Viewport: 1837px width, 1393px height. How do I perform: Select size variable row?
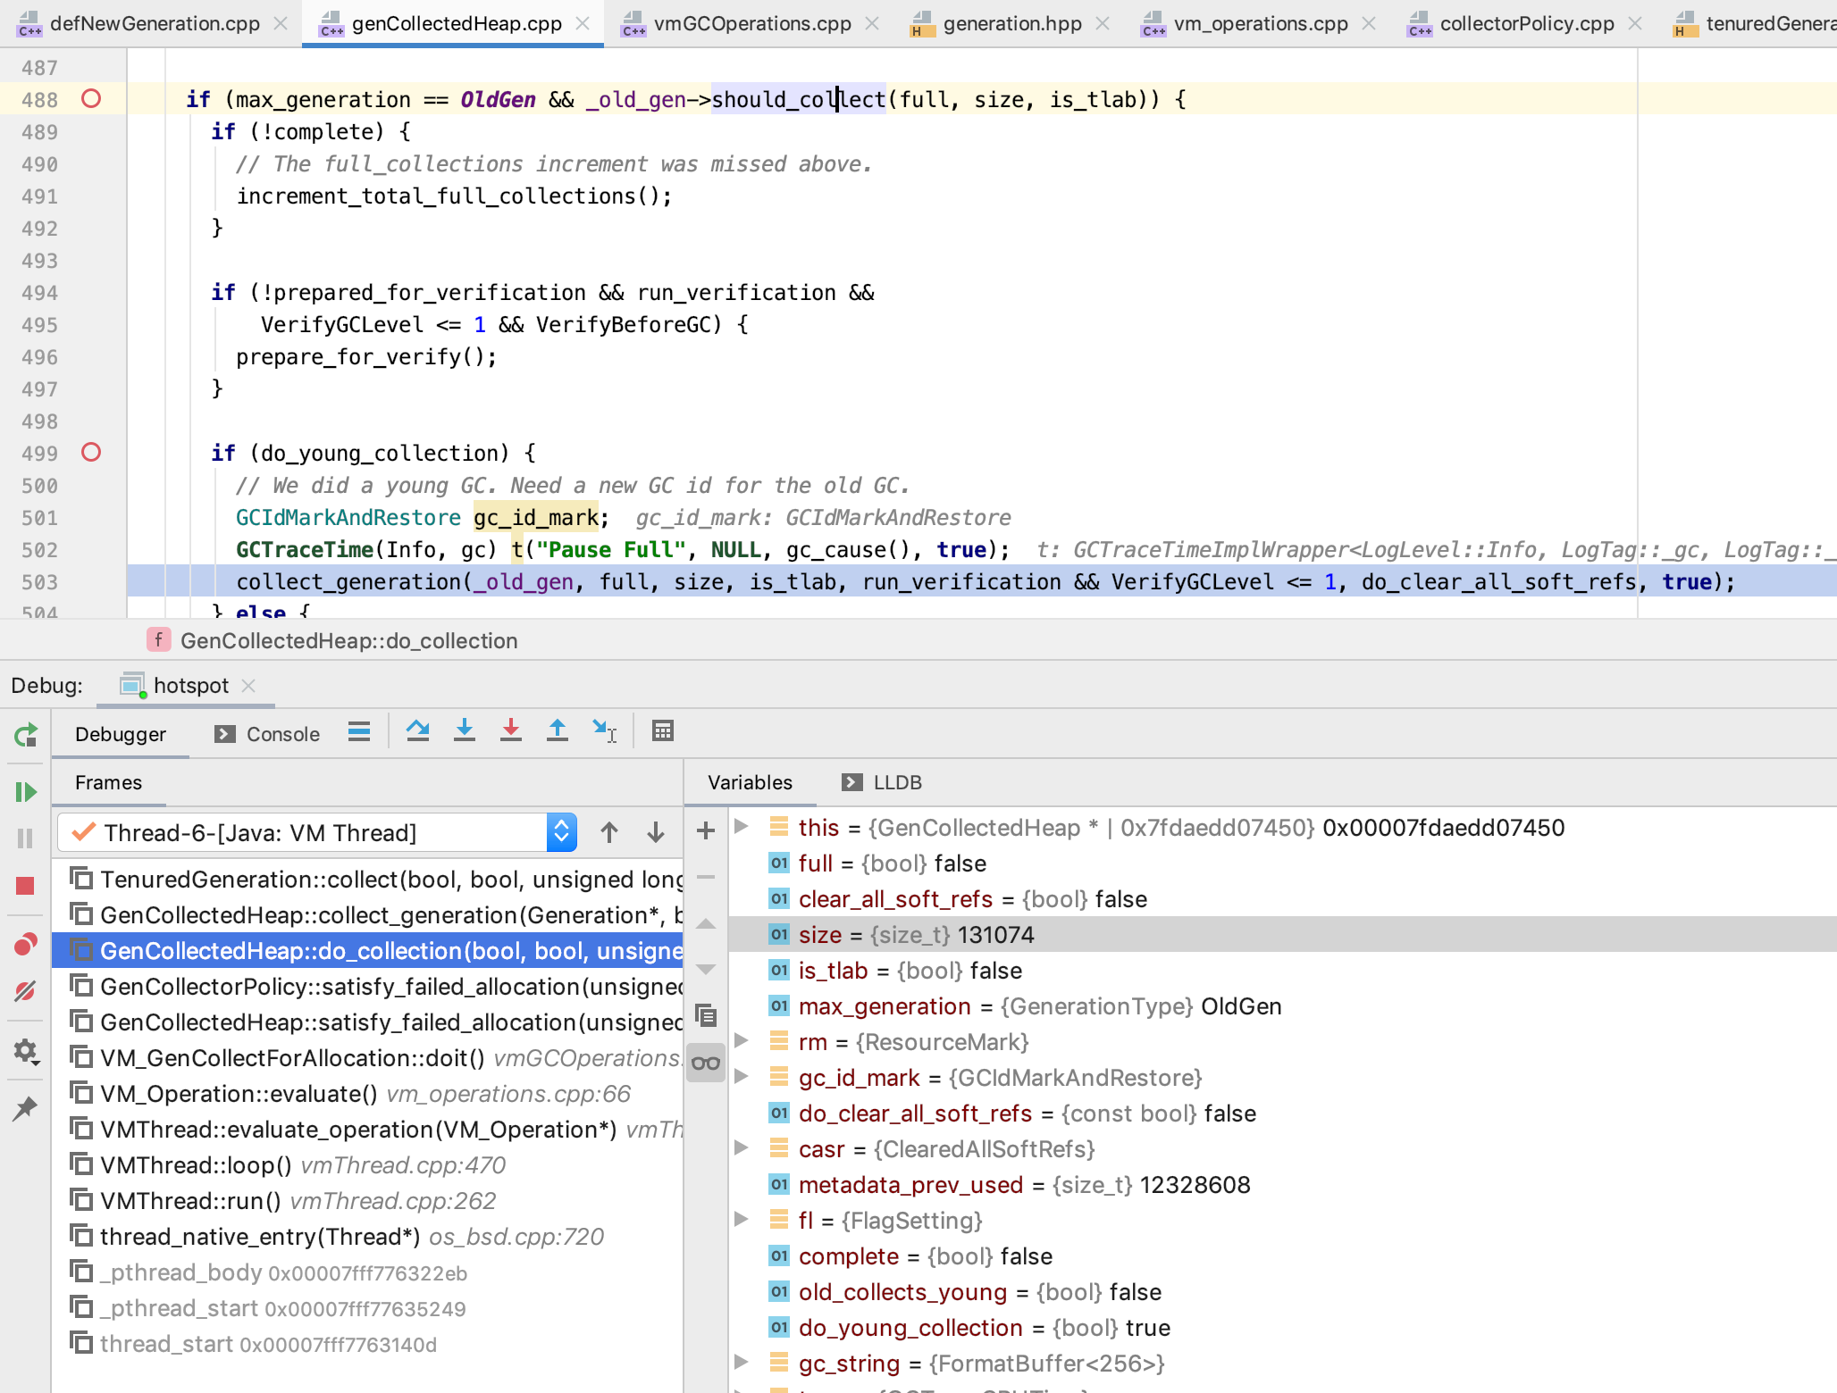click(x=1282, y=935)
